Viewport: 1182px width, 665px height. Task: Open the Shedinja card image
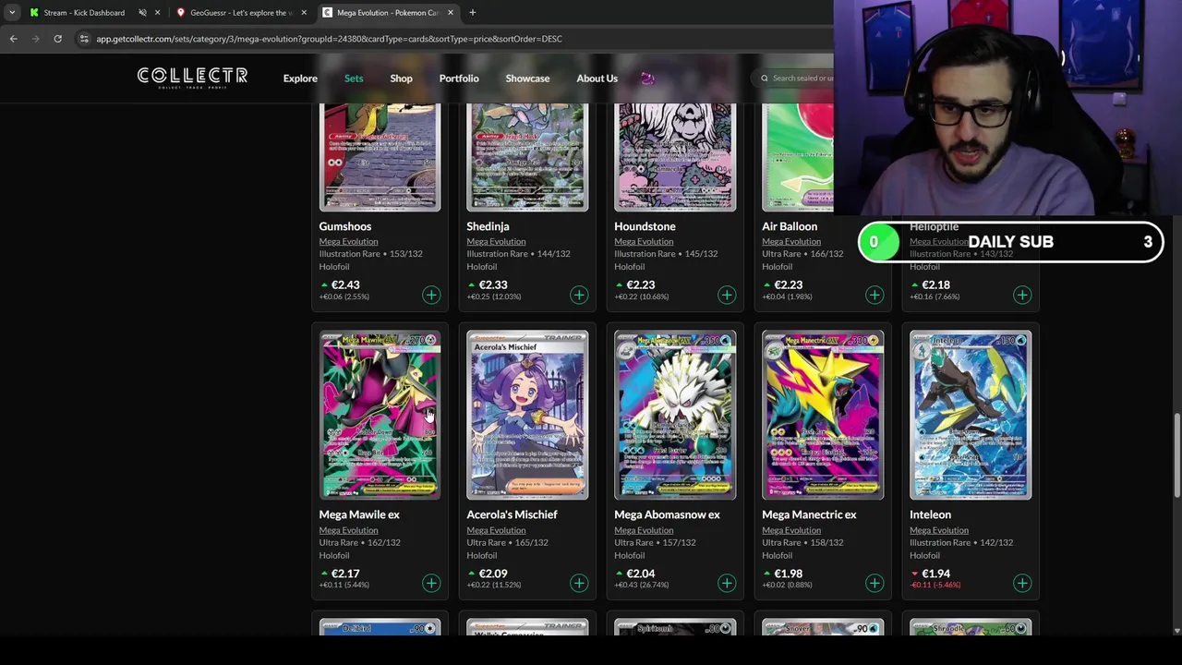coord(527,157)
